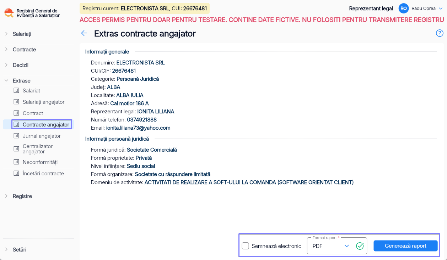The image size is (447, 260).
Task: Open the Încetări contracte page
Action: [43, 174]
